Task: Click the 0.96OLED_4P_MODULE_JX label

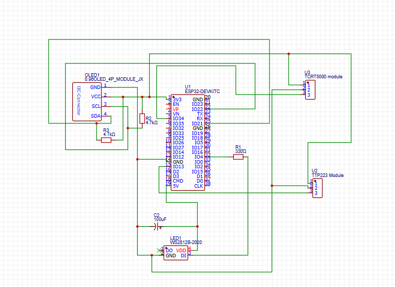Action: 114,80
